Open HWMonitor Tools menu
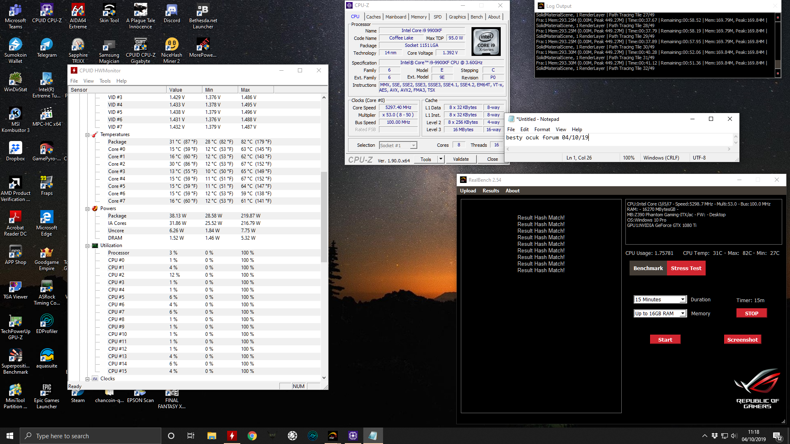This screenshot has width=790, height=444. click(x=105, y=81)
